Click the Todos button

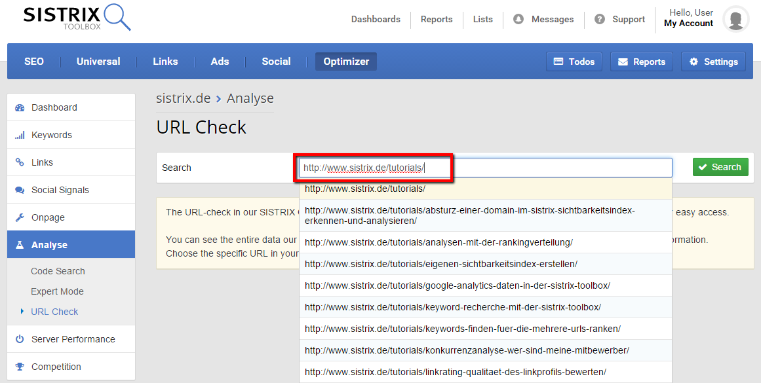pyautogui.click(x=574, y=61)
